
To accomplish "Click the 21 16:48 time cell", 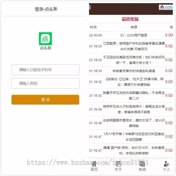I will pyautogui.click(x=95, y=123).
